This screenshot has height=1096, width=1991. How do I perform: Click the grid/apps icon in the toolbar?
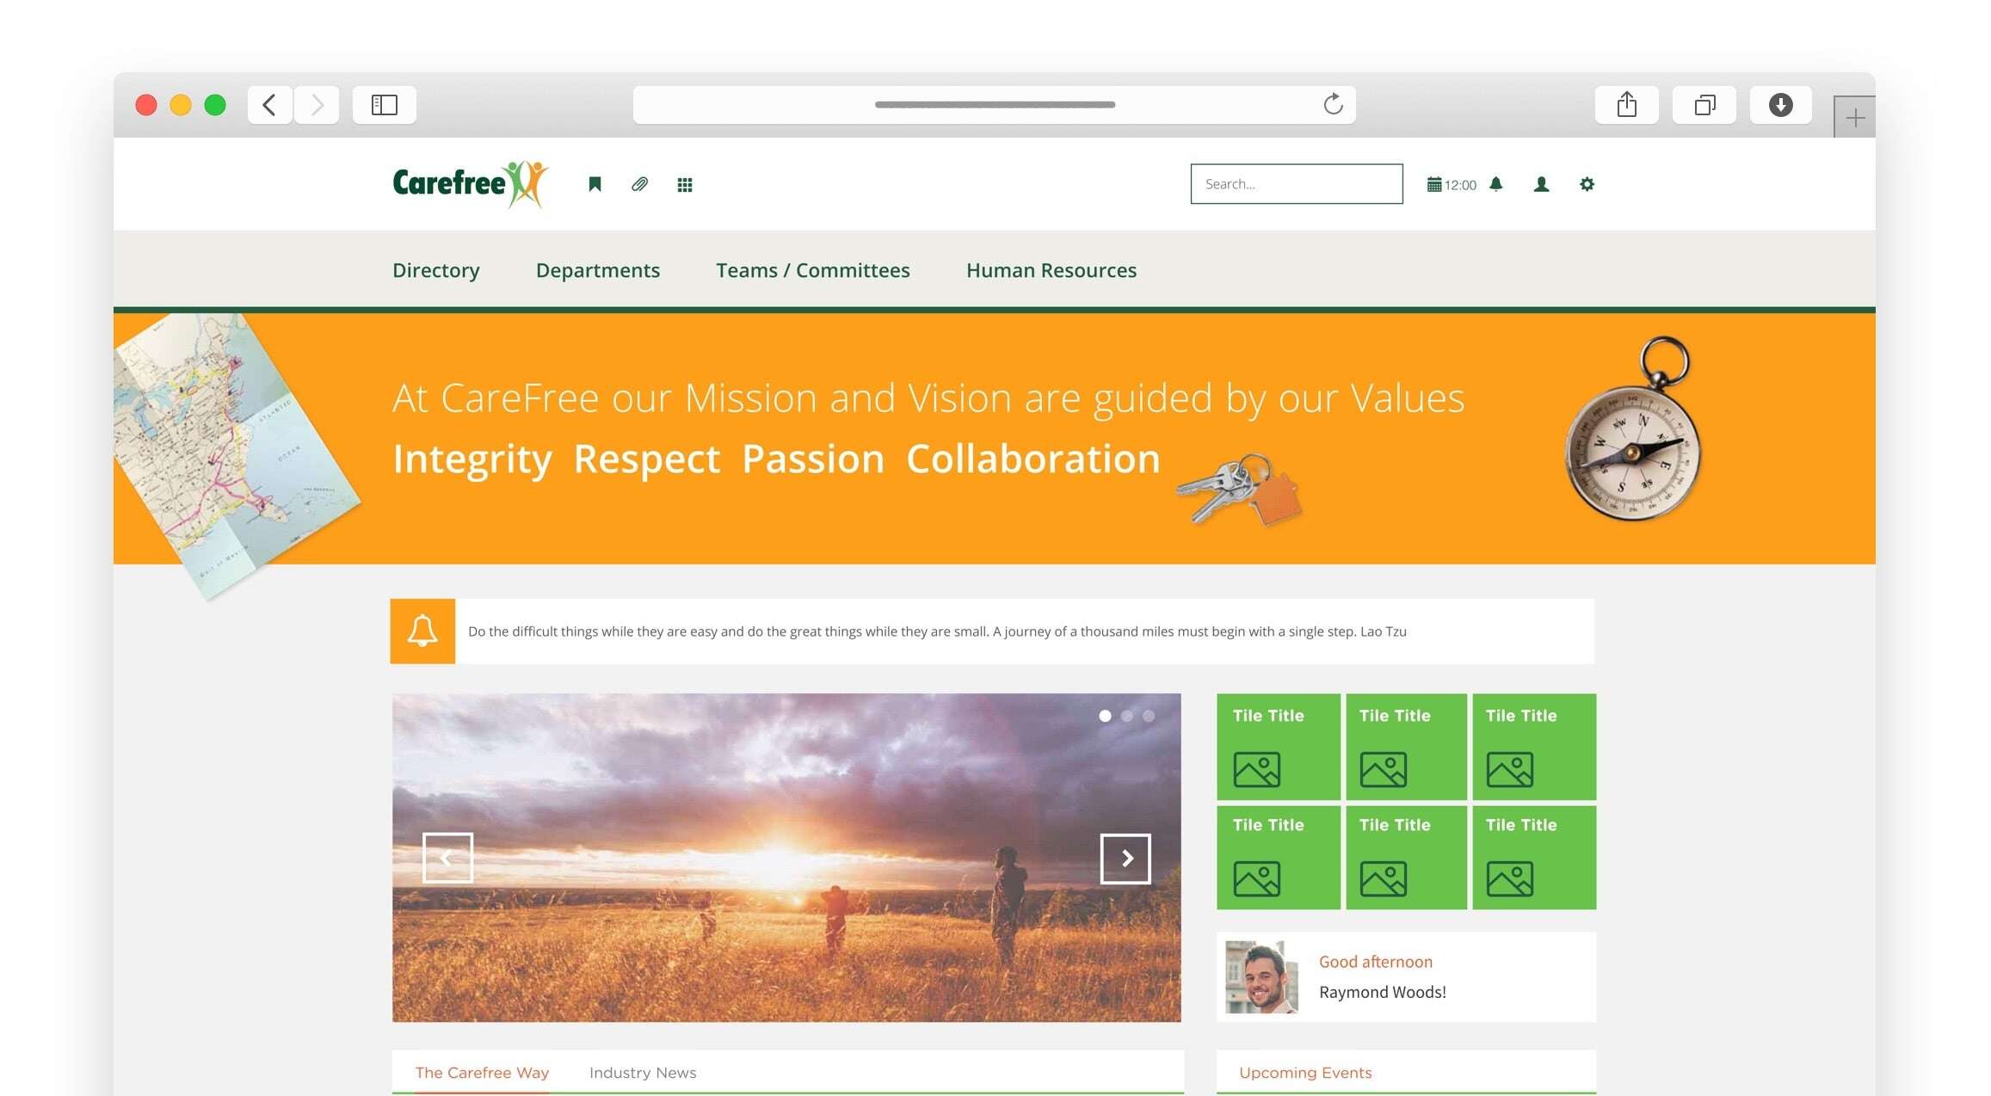click(686, 183)
